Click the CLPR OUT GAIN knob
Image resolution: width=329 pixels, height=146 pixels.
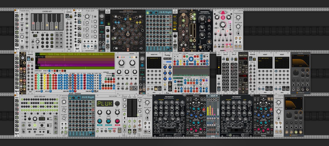(147, 111)
